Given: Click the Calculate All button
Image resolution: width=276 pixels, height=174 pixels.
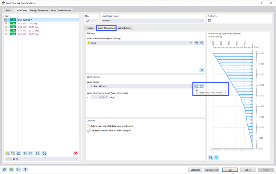Looking at the screenshot, I should (212, 170).
